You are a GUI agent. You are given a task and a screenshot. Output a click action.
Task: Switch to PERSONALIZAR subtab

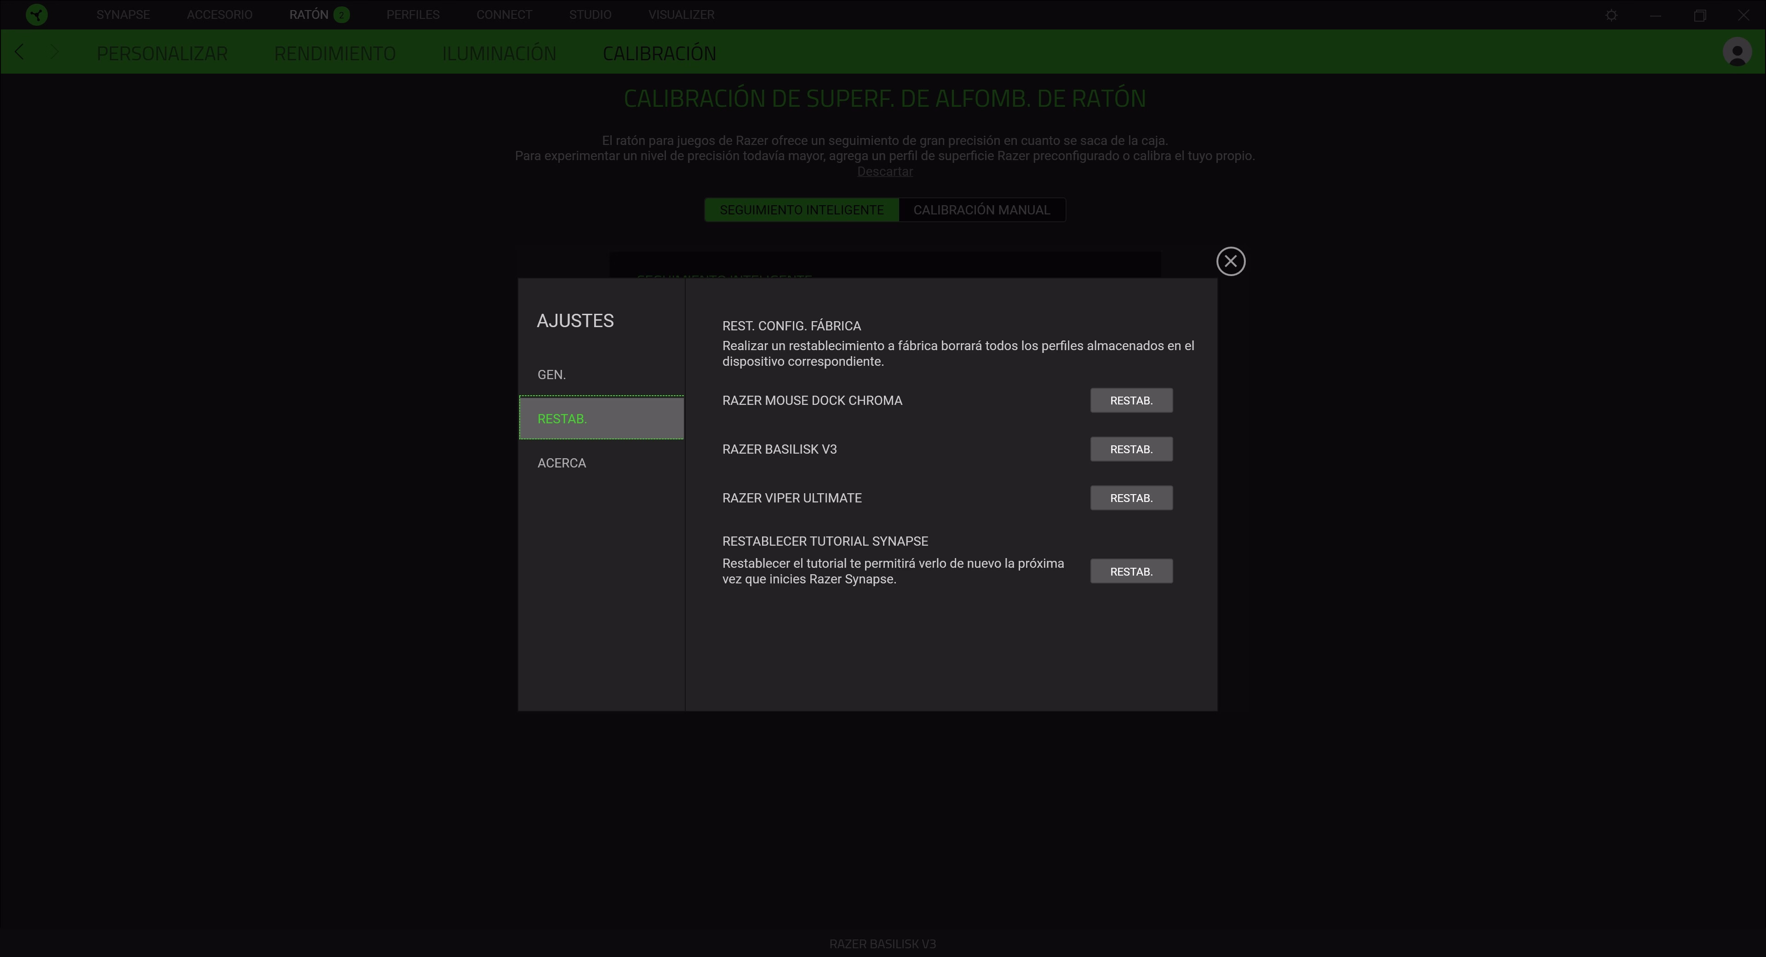pos(162,53)
